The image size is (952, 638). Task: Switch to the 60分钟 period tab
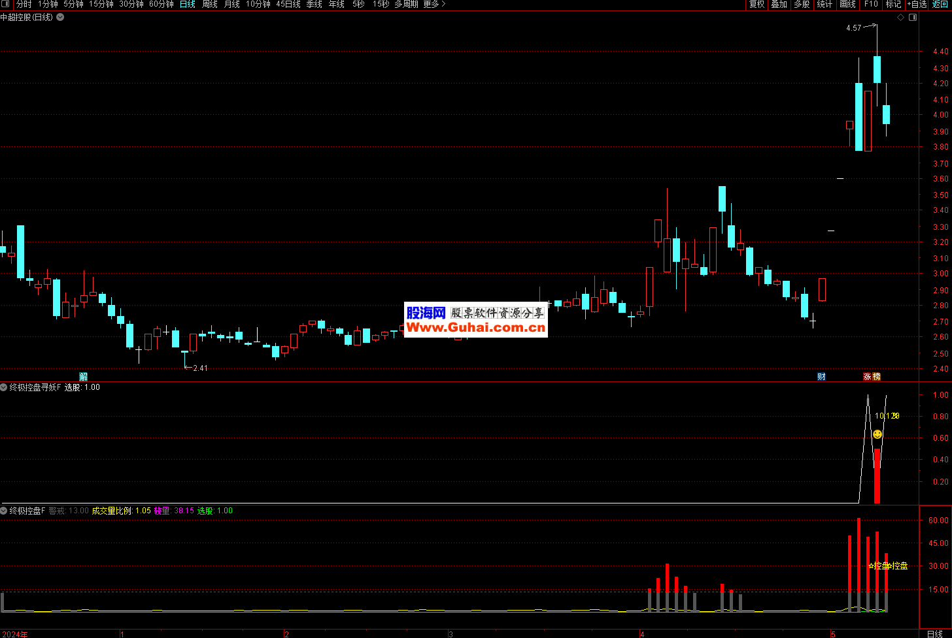pyautogui.click(x=161, y=5)
